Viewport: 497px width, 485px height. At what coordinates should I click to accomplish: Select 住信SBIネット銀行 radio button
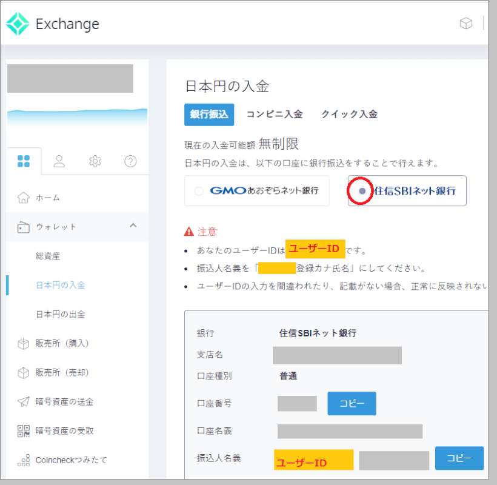tap(362, 191)
